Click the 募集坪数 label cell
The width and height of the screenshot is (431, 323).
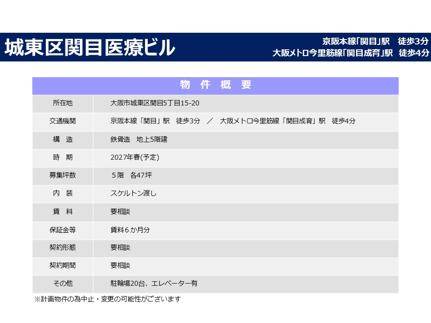62,175
